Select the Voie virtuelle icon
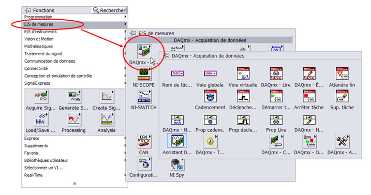Screen dimensions: 371x195 coord(243,73)
